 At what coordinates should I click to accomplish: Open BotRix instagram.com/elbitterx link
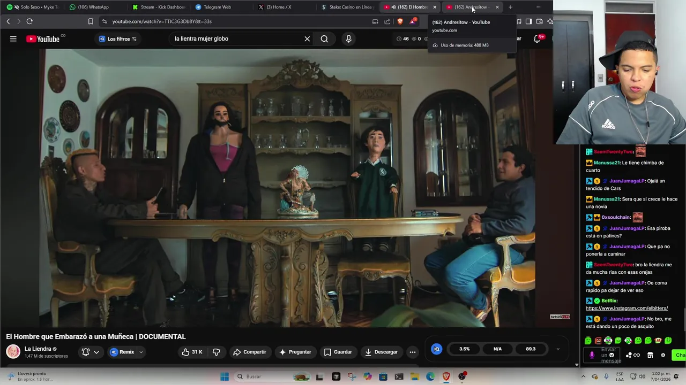(627, 309)
